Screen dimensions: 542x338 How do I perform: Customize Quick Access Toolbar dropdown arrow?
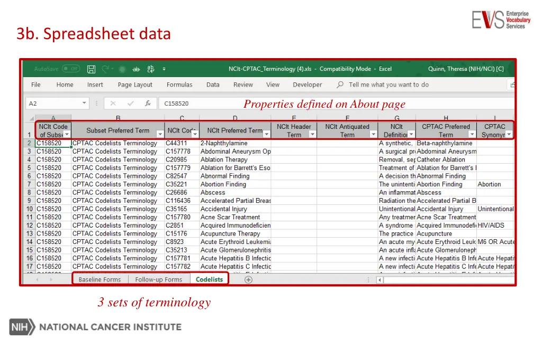tap(164, 69)
